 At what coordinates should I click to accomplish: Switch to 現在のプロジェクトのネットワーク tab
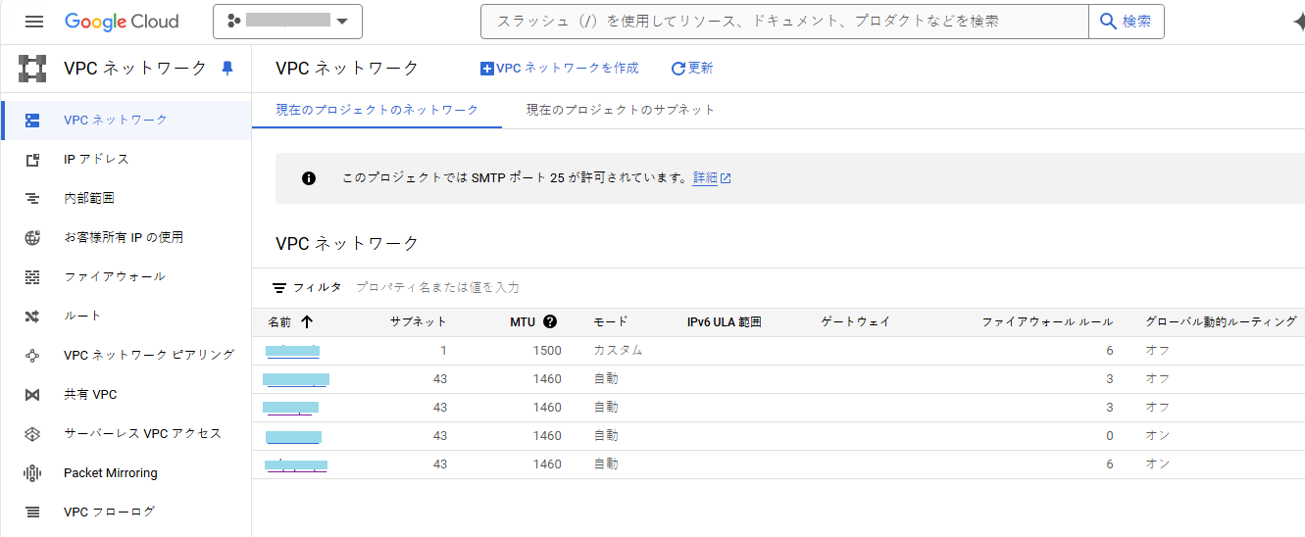(376, 110)
